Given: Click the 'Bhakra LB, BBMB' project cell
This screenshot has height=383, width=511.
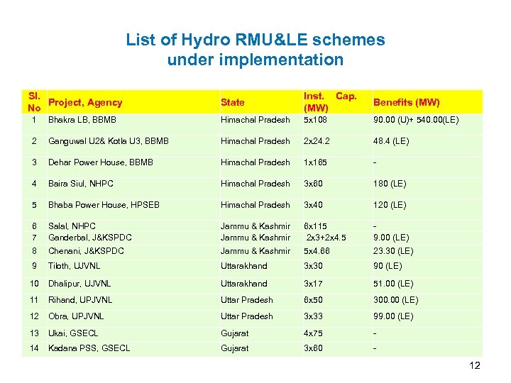Looking at the screenshot, I should click(82, 120).
